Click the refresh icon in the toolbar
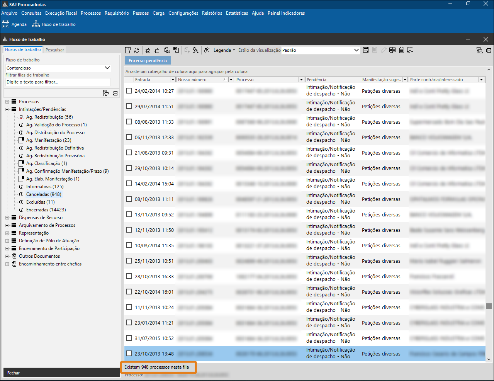 click(137, 50)
